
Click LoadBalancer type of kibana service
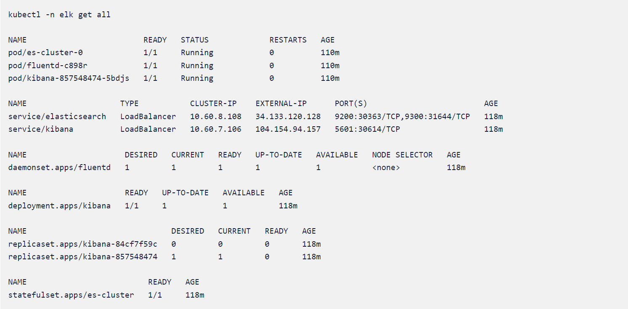click(x=148, y=129)
